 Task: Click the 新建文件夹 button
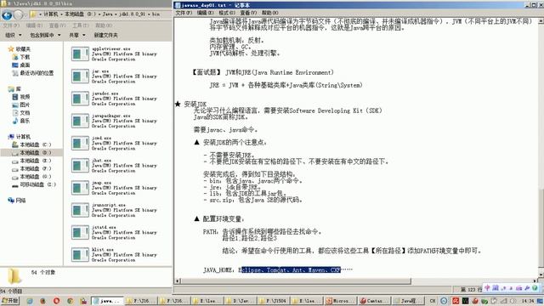pos(105,35)
